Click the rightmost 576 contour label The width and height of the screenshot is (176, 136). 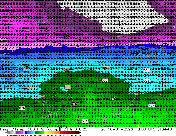coord(151,106)
